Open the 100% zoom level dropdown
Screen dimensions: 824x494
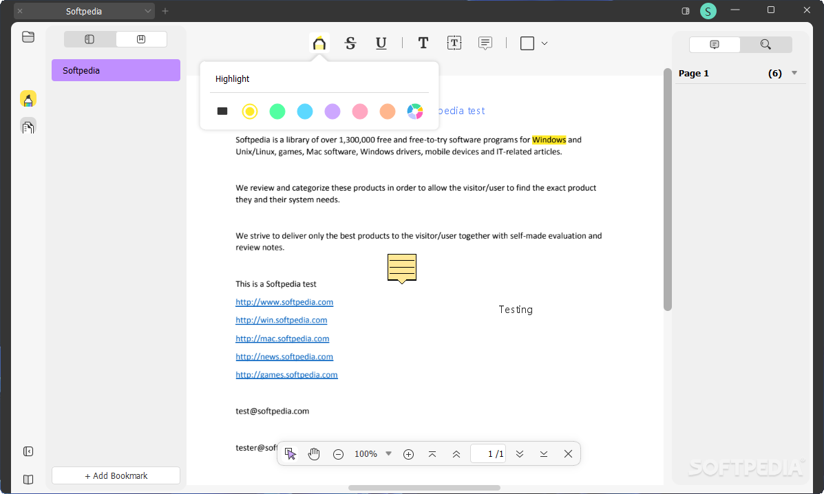coord(388,453)
